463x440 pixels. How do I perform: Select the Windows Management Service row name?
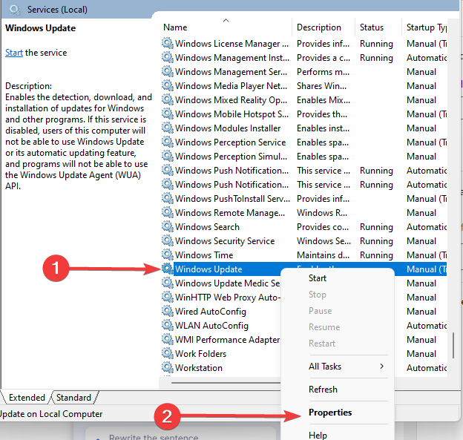tap(231, 72)
